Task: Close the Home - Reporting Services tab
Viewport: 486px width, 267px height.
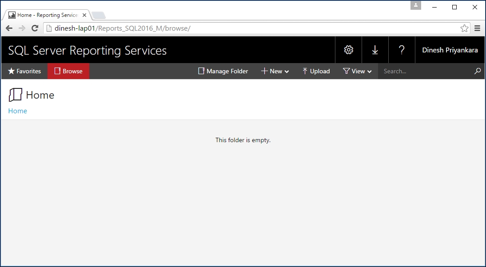Action: 84,15
